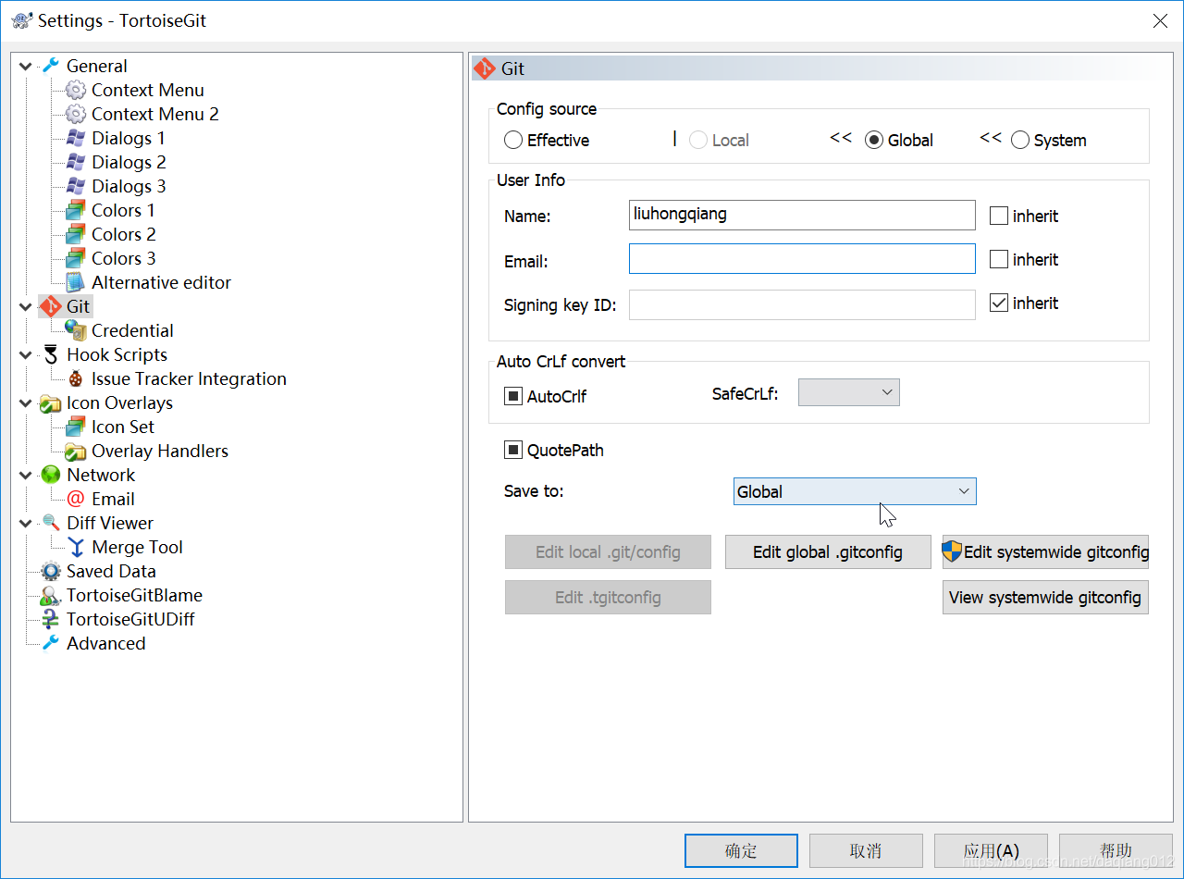Click the Edit systemwide gitconfig button

click(1045, 551)
